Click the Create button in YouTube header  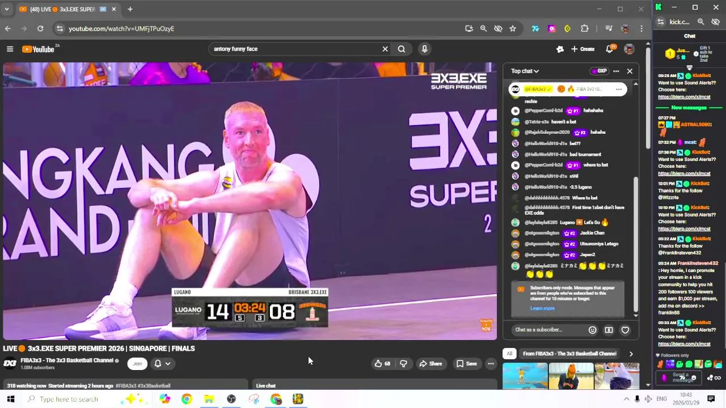pos(583,49)
